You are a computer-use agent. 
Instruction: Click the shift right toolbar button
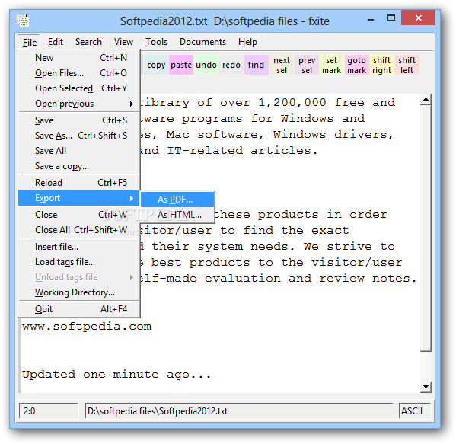click(x=381, y=65)
